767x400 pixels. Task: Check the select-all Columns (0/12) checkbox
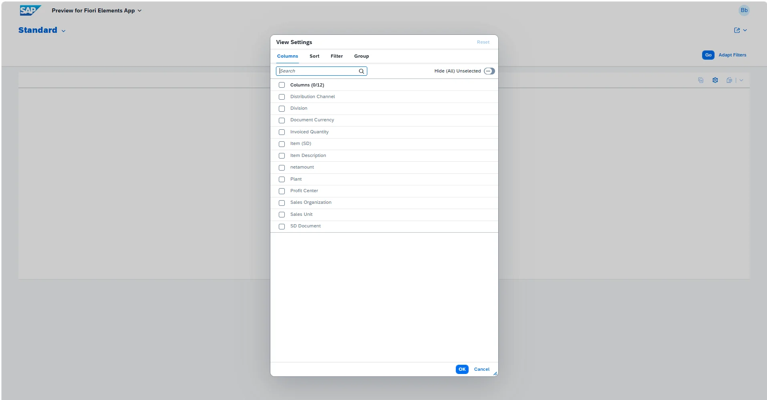click(282, 85)
